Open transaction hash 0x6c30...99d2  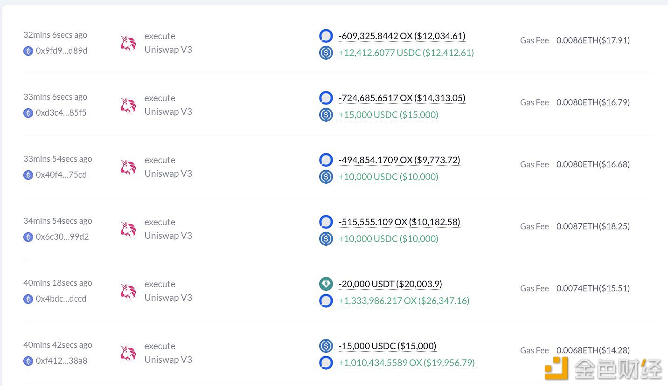(63, 237)
